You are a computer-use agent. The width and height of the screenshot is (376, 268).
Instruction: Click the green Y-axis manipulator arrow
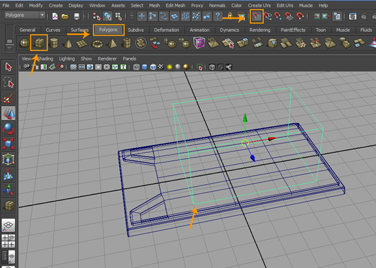[x=246, y=118]
